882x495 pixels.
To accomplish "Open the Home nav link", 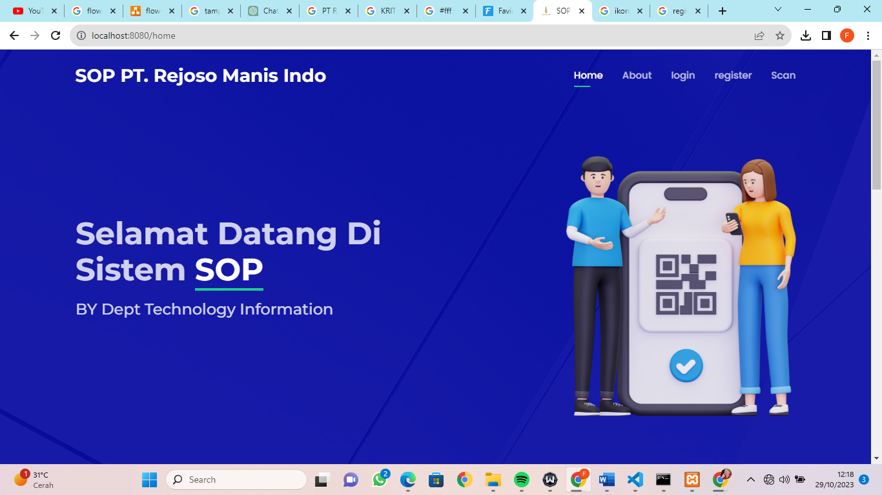I will click(588, 75).
